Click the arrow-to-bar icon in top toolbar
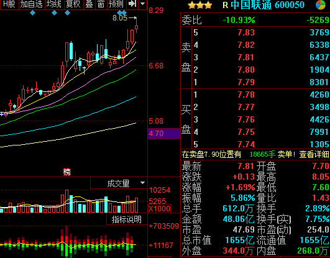Screen dimensions: 330x258 (x=132, y=4)
